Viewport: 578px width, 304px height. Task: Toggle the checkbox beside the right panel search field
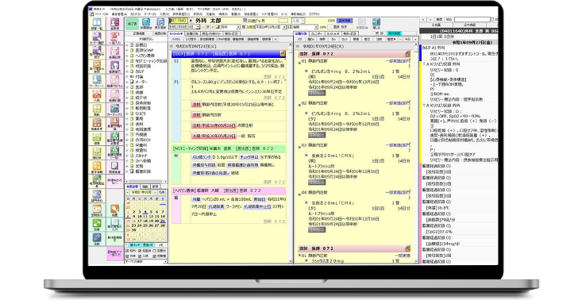492,19
